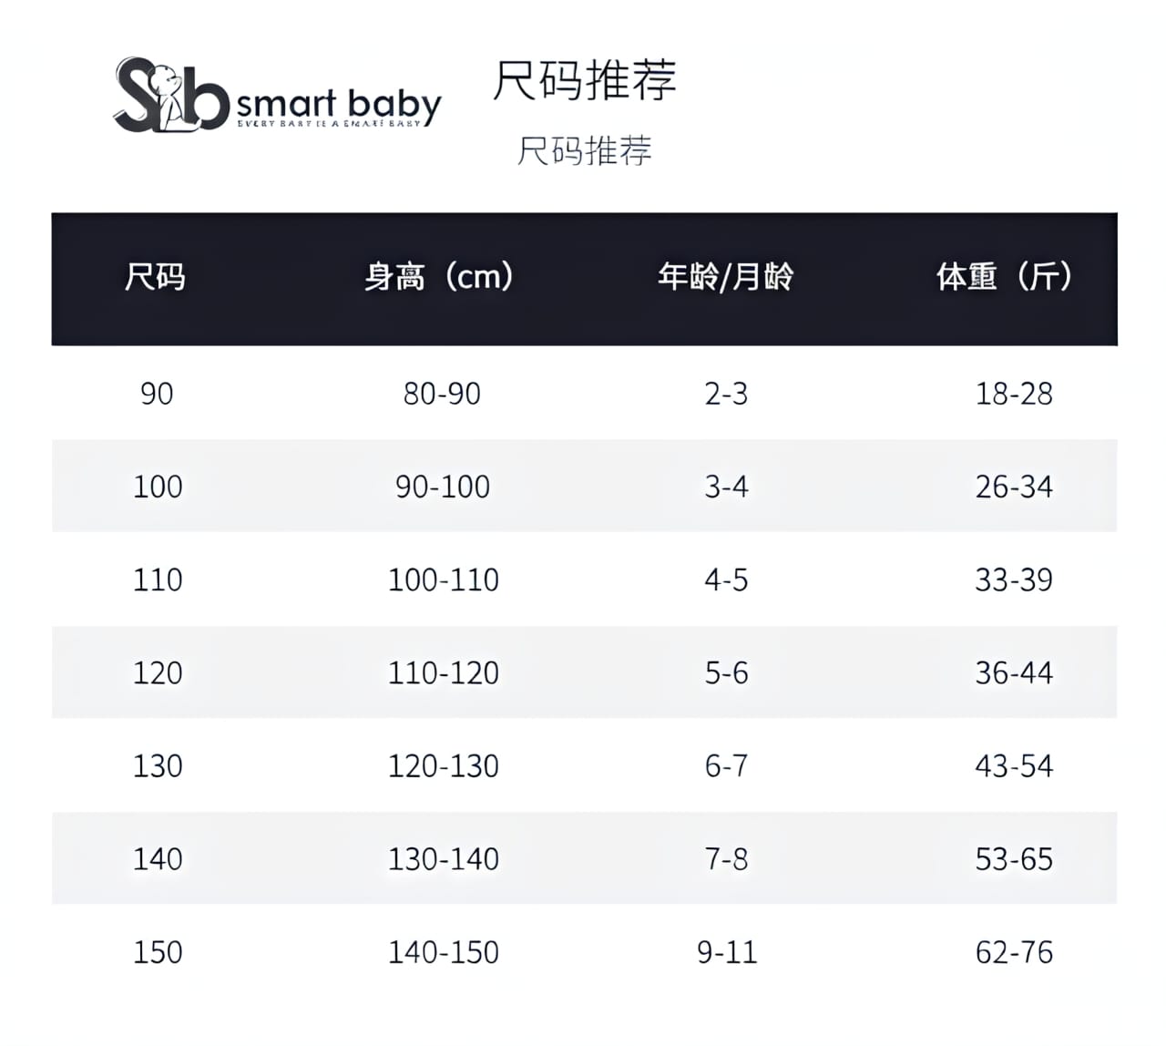Image resolution: width=1166 pixels, height=1046 pixels.
Task: Click the smart baby logo icon
Action: pyautogui.click(x=171, y=96)
